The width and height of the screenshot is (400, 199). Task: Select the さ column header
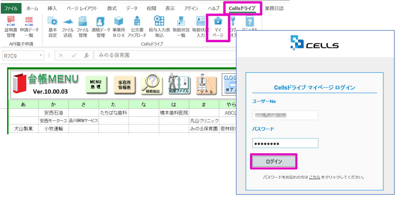[x=84, y=104]
